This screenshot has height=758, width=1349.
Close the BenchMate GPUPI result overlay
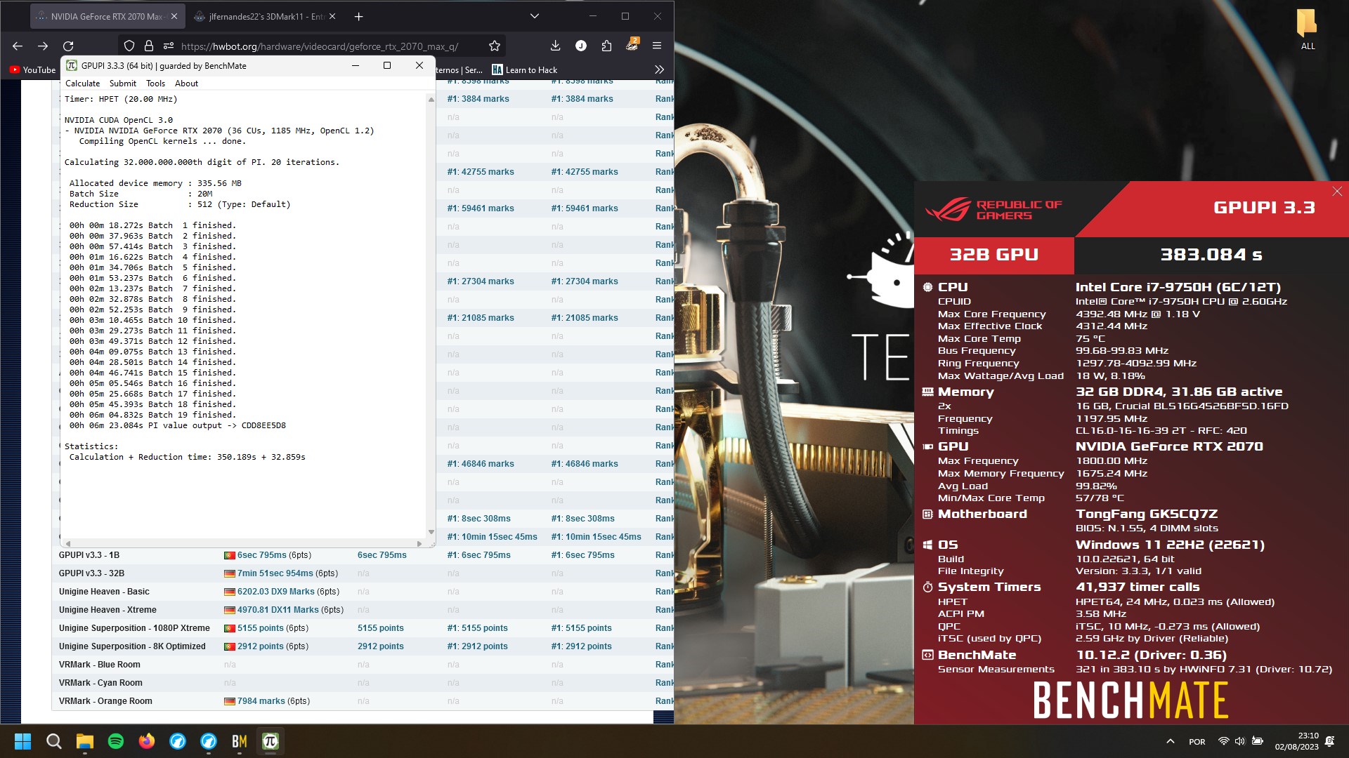1337,192
